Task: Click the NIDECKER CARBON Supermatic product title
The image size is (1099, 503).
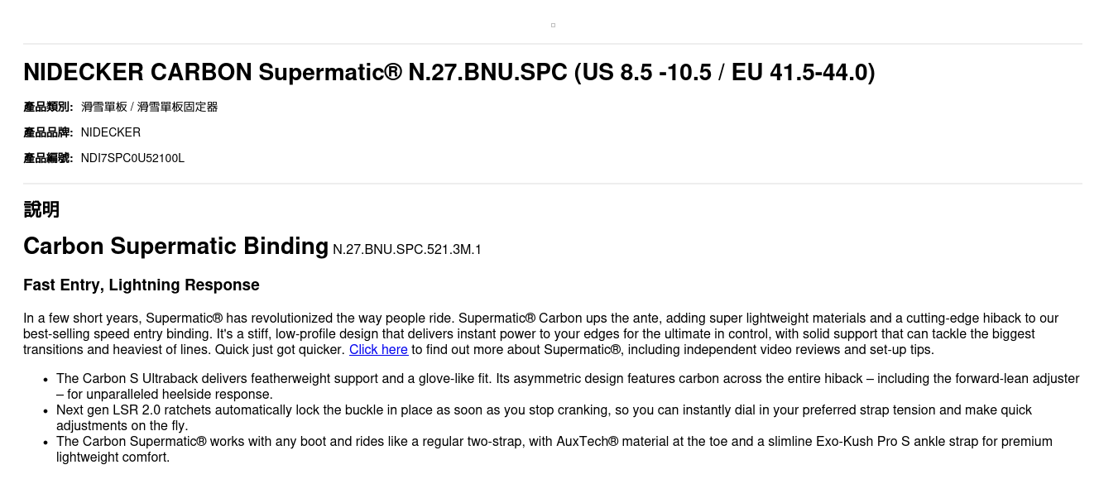Action: pos(449,73)
